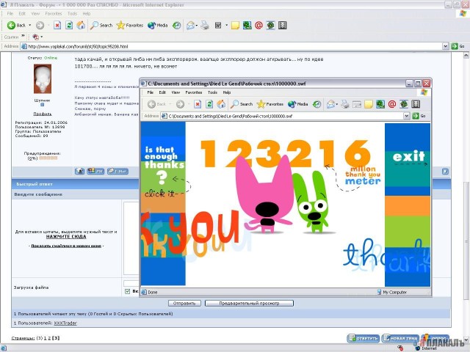Open File menu in main browser
Image resolution: width=470 pixels, height=352 pixels.
click(x=10, y=13)
